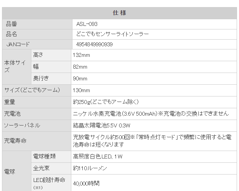Click the 電球 row header

pos(16,171)
